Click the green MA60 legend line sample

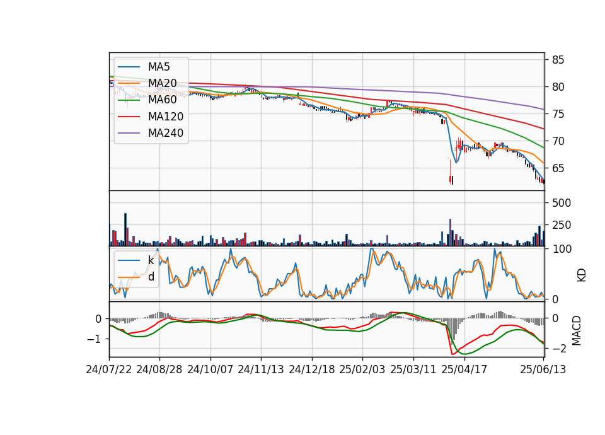[129, 100]
